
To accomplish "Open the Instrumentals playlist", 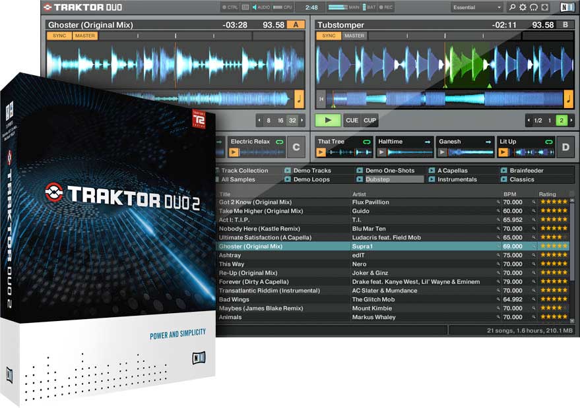I will [457, 179].
